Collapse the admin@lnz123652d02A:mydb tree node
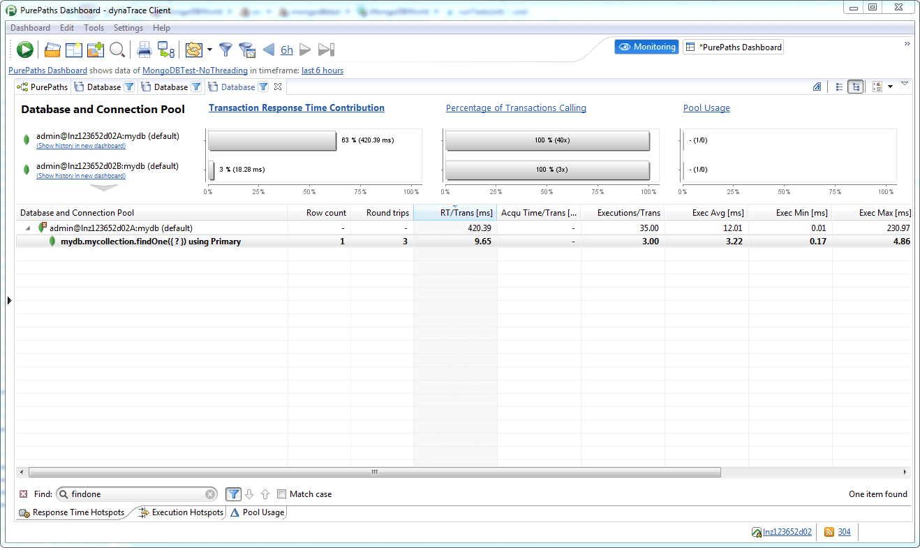 pos(28,228)
